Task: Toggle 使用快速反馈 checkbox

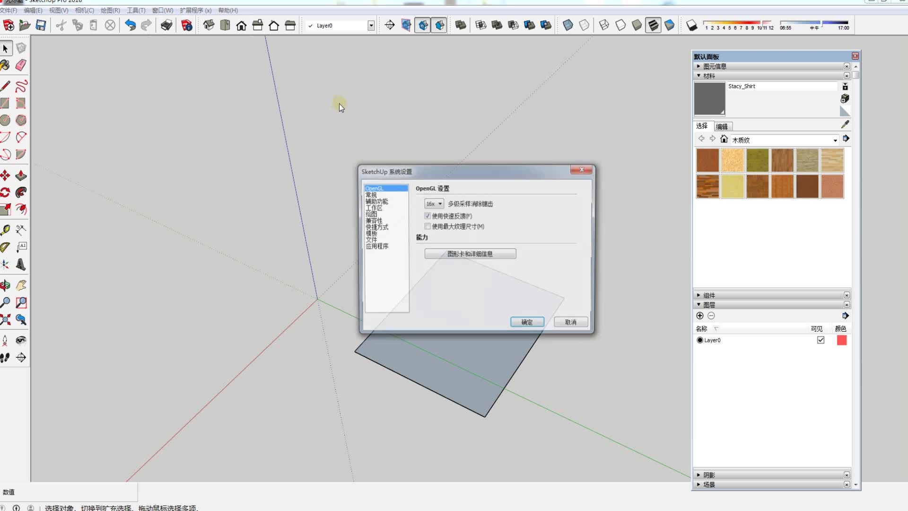Action: (428, 216)
